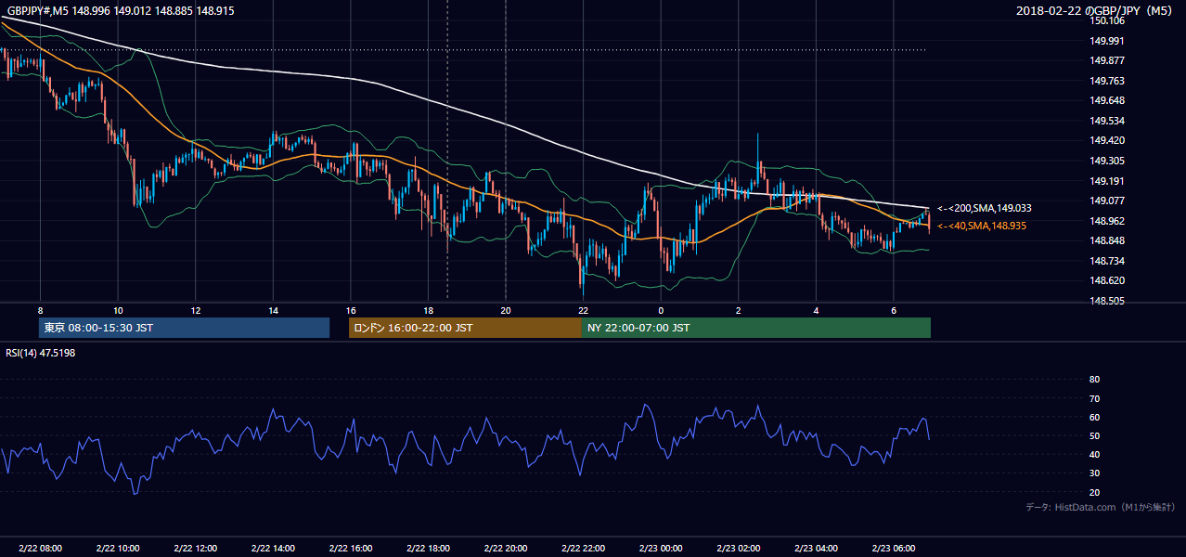Click the 2018-02-22 GBP/JPY (M5) chart title

[x=1095, y=10]
